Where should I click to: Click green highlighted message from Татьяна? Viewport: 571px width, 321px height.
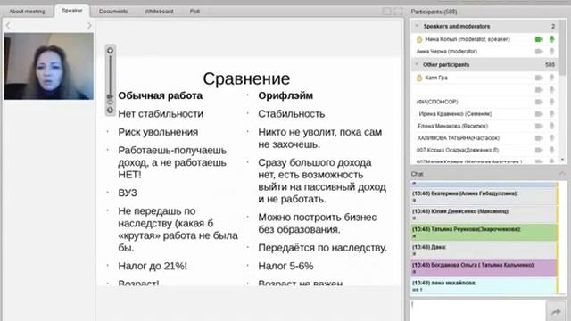(x=484, y=232)
